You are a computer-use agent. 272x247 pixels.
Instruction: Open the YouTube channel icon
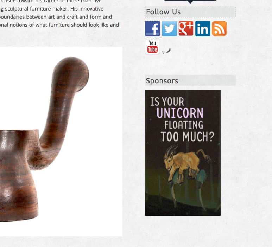152,47
